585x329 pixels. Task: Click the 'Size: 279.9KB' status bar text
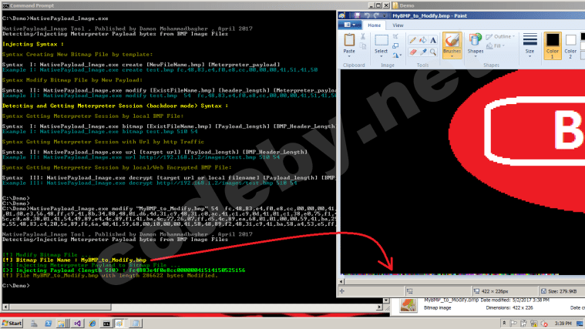click(x=562, y=291)
